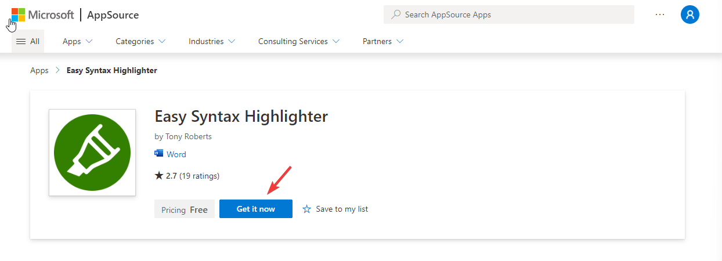
Task: Click the Save to my list text
Action: coord(342,209)
